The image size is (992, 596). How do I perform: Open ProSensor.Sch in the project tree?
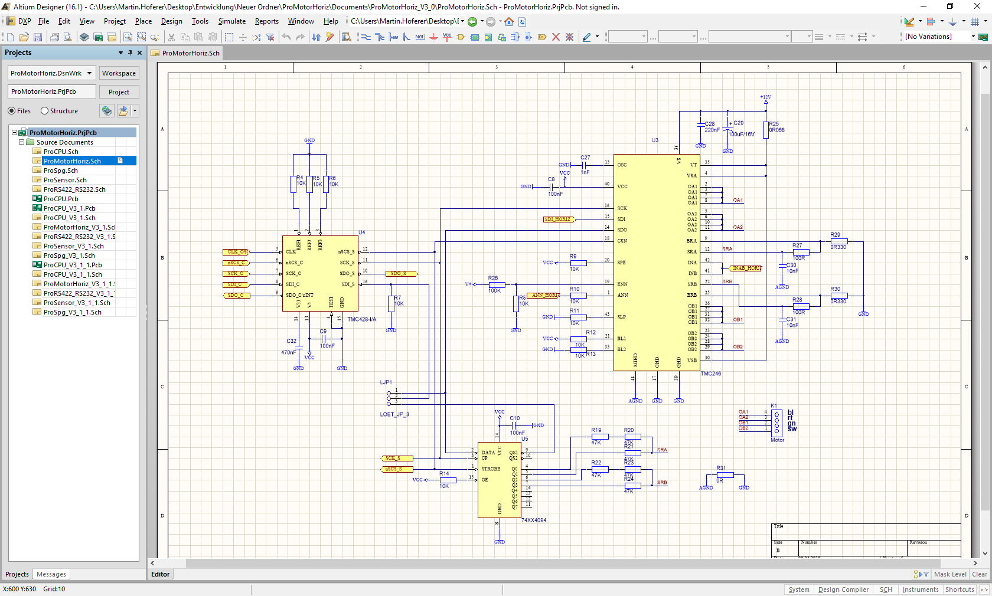coord(65,180)
